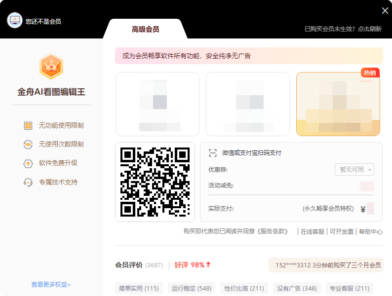Click the 活动减免 discount value
Image resolution: width=392 pixels, height=296 pixels.
click(x=367, y=186)
